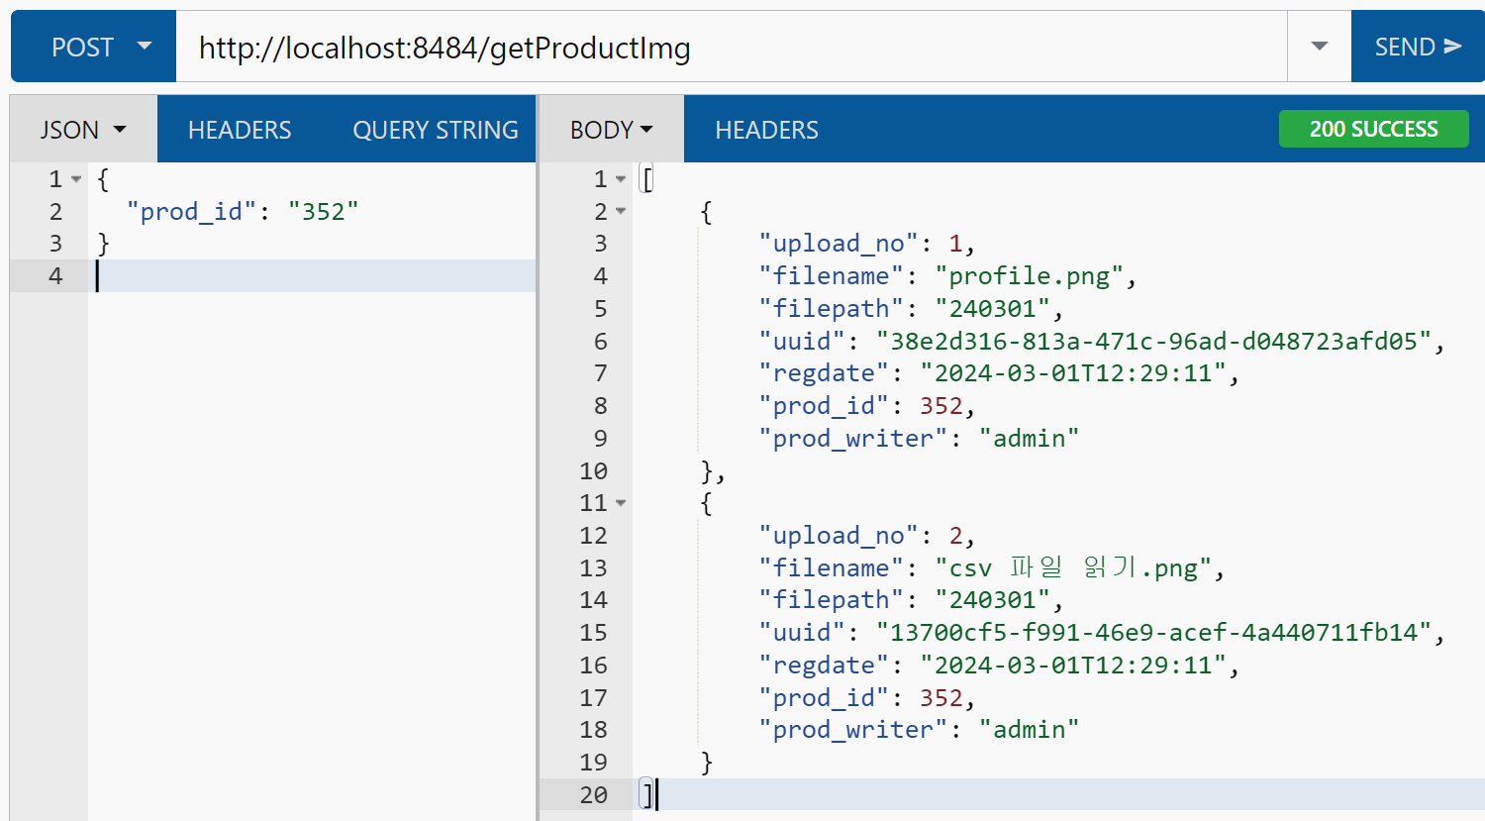Click the "csv 파일 읽기.png" filename value
This screenshot has width=1485, height=821.
tap(1073, 568)
